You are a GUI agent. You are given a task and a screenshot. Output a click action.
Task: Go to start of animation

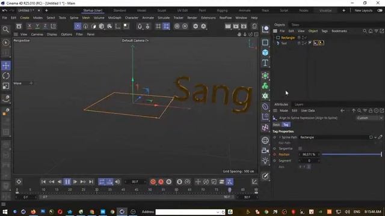coord(43,182)
